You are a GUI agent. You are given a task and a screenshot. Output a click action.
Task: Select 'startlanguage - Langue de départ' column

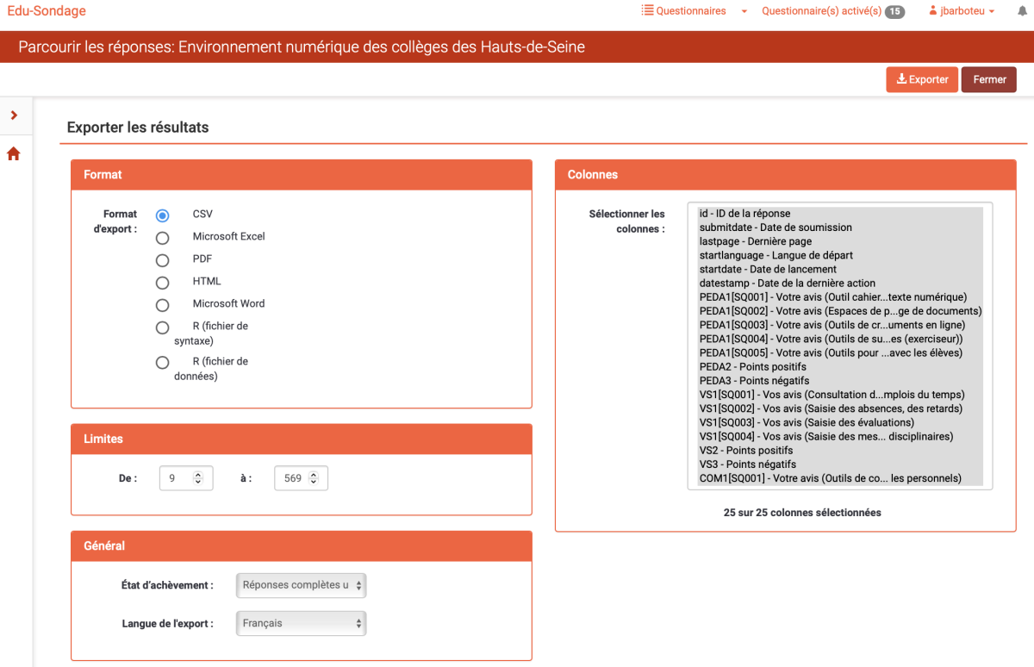coord(840,255)
